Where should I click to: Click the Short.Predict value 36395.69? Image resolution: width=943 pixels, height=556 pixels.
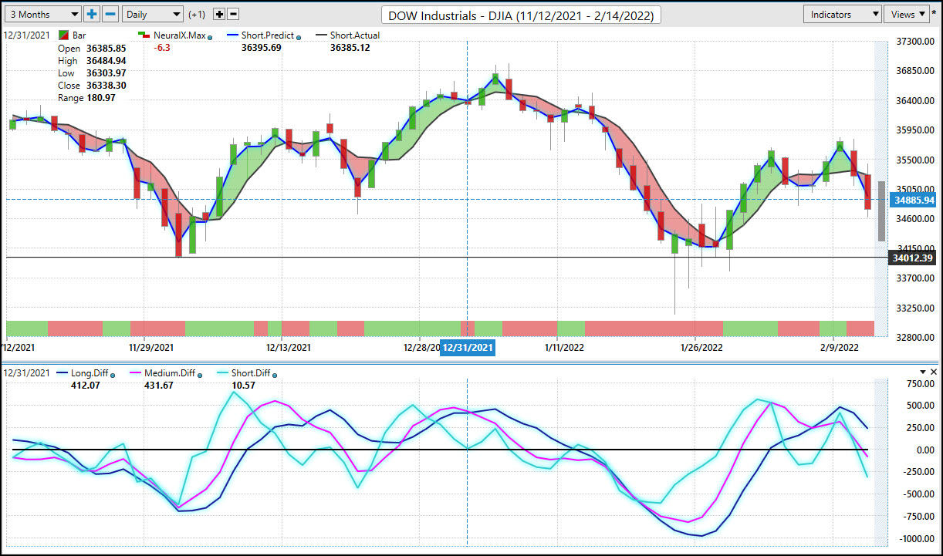[261, 48]
